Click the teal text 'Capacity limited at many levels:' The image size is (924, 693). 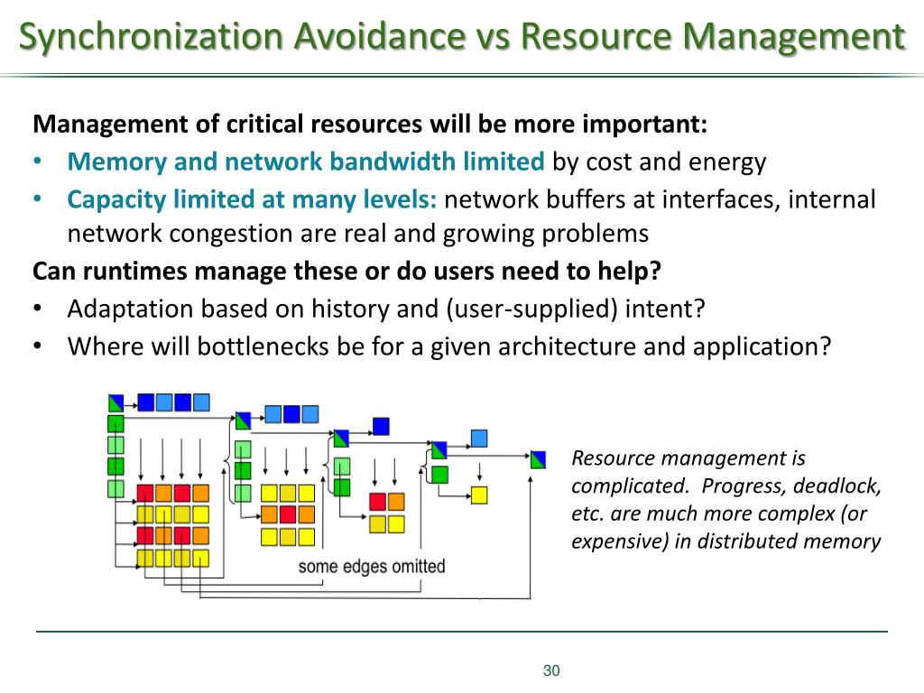pos(253,199)
